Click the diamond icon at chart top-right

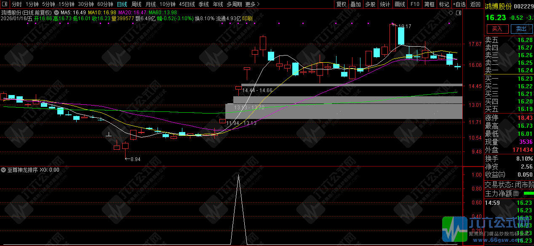point(451,13)
